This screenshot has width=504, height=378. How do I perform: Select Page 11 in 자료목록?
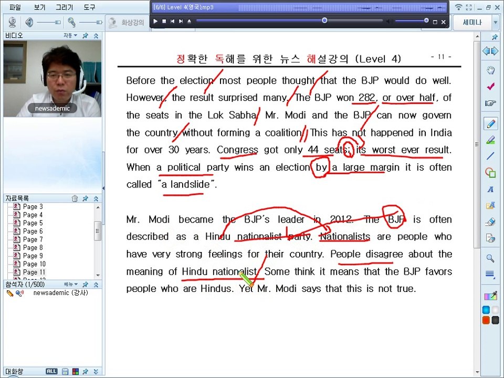click(34, 272)
